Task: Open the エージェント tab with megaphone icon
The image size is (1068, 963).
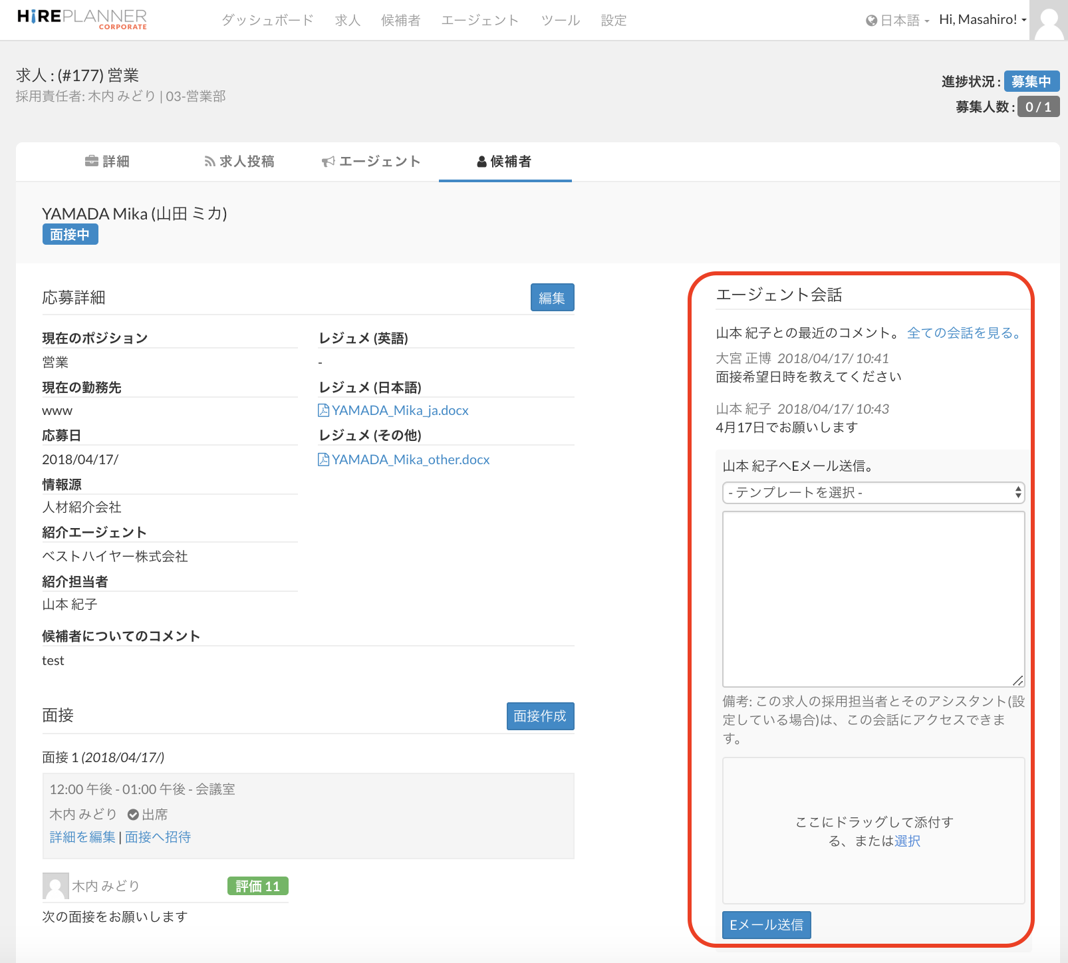Action: (371, 162)
